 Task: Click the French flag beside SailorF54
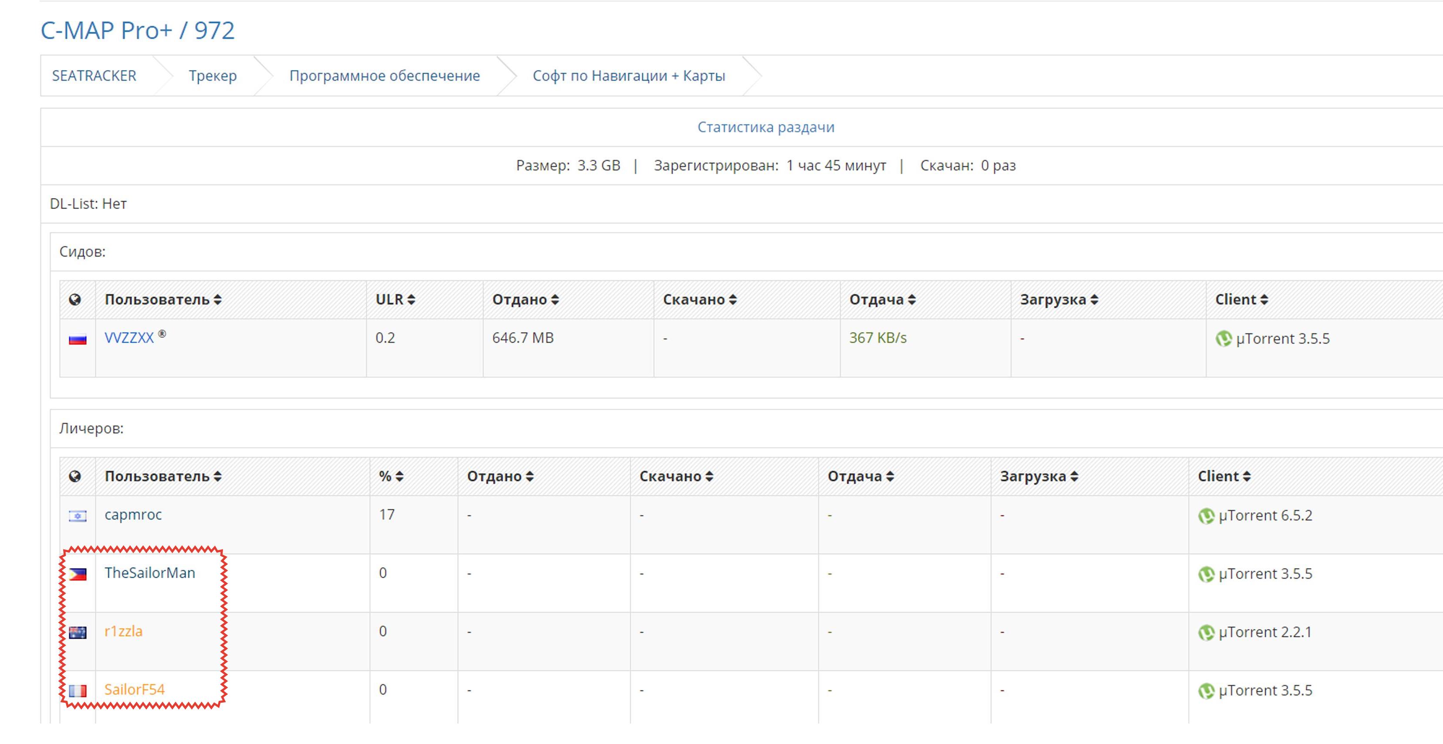tap(77, 691)
